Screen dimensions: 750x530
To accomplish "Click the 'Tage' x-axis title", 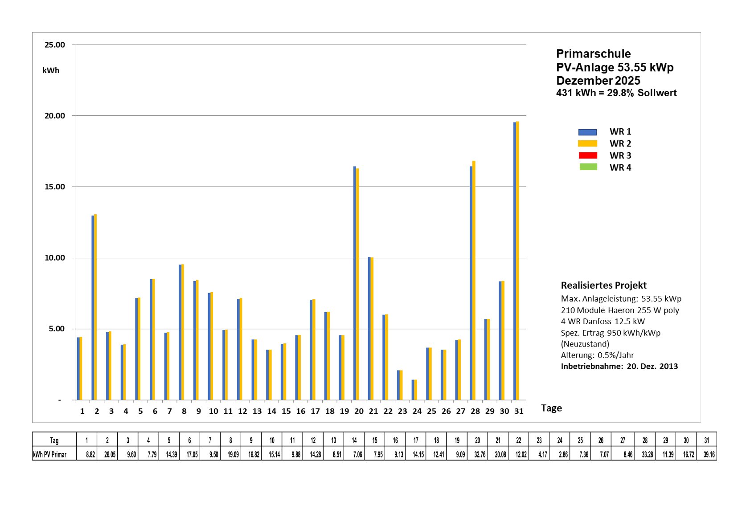I will (x=551, y=408).
